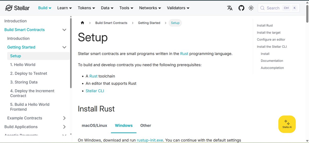The height and width of the screenshot is (143, 309).
Task: Click the Install Rust heading
Action: [x=96, y=109]
